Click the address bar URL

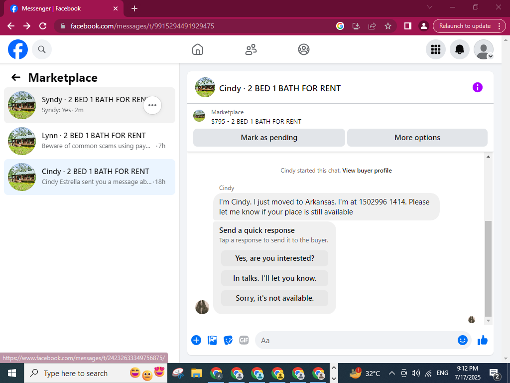(142, 26)
